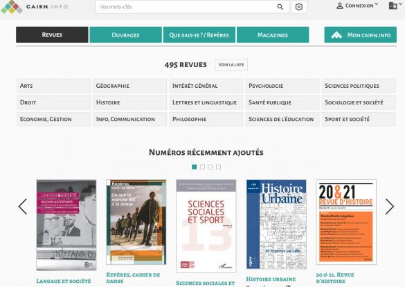405x287 pixels.
Task: Open Sport et société category
Action: [x=359, y=119]
